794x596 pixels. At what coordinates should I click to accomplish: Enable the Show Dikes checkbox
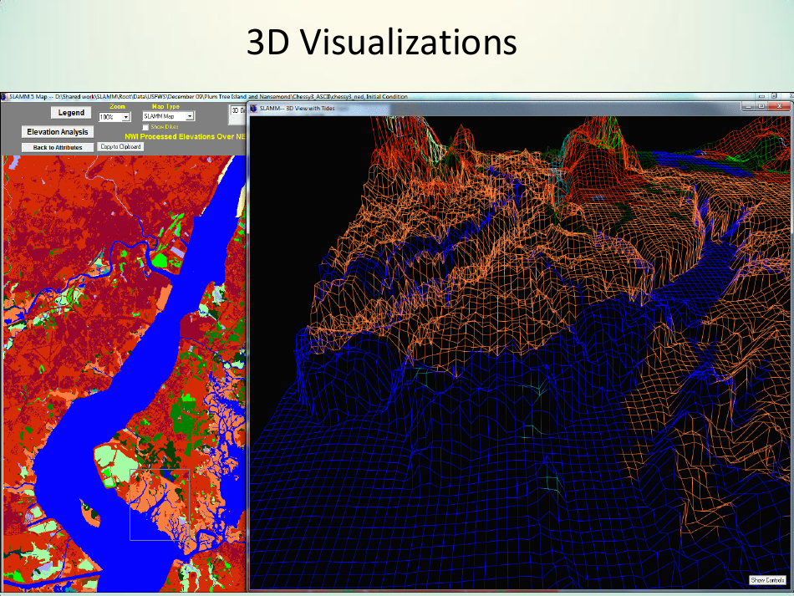[x=145, y=127]
